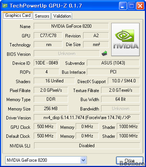Click the Revision field A2
146x167 pixels.
[x=96, y=36]
